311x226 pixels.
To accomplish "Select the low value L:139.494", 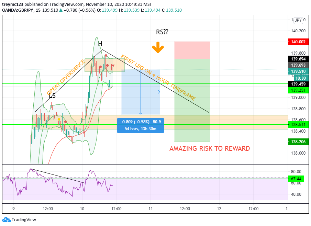I will point(151,10).
